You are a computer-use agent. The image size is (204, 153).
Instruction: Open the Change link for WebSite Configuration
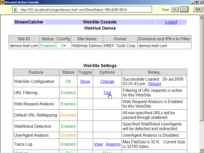pos(107,81)
